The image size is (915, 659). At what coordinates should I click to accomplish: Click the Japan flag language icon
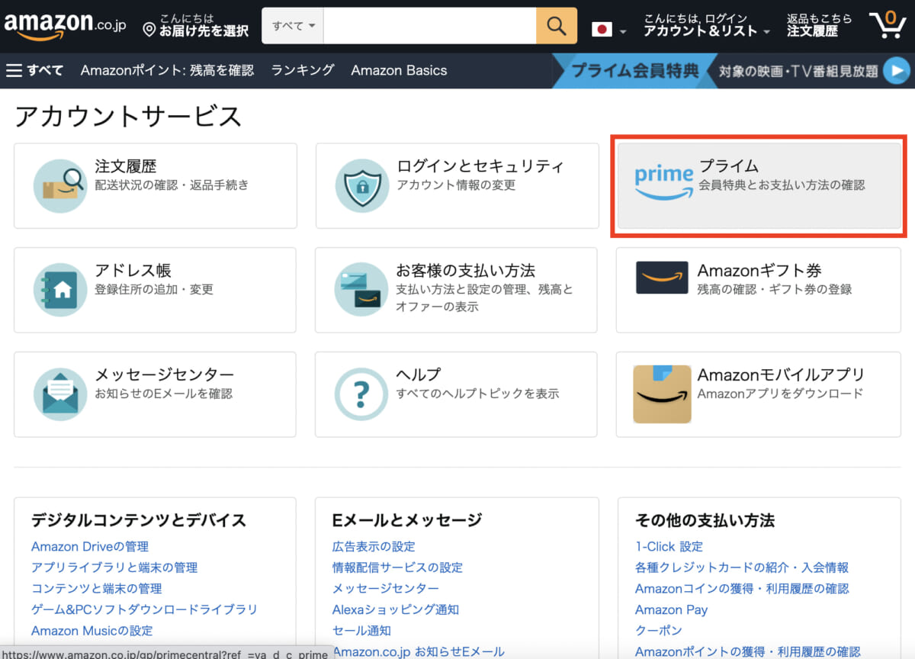(x=602, y=30)
